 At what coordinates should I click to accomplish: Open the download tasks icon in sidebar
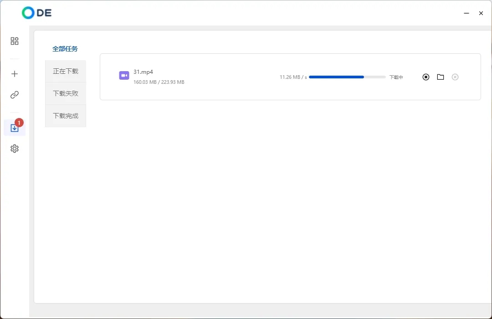(x=15, y=129)
